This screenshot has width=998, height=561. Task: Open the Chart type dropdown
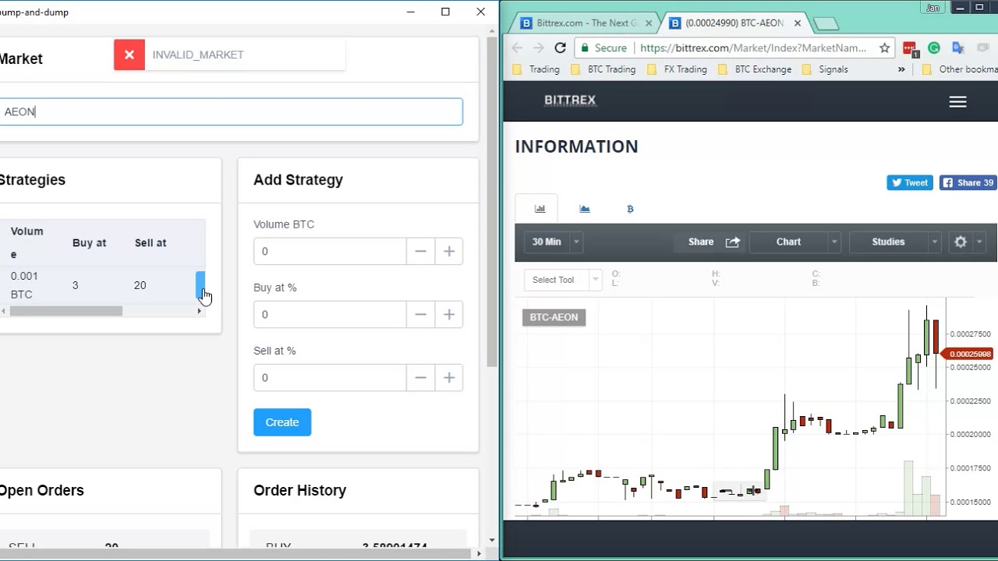pyautogui.click(x=795, y=242)
